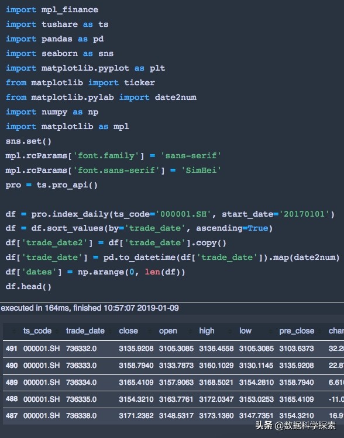This screenshot has height=438, width=344.
Task: Click the 'df.head()' code line
Action: pyautogui.click(x=29, y=287)
